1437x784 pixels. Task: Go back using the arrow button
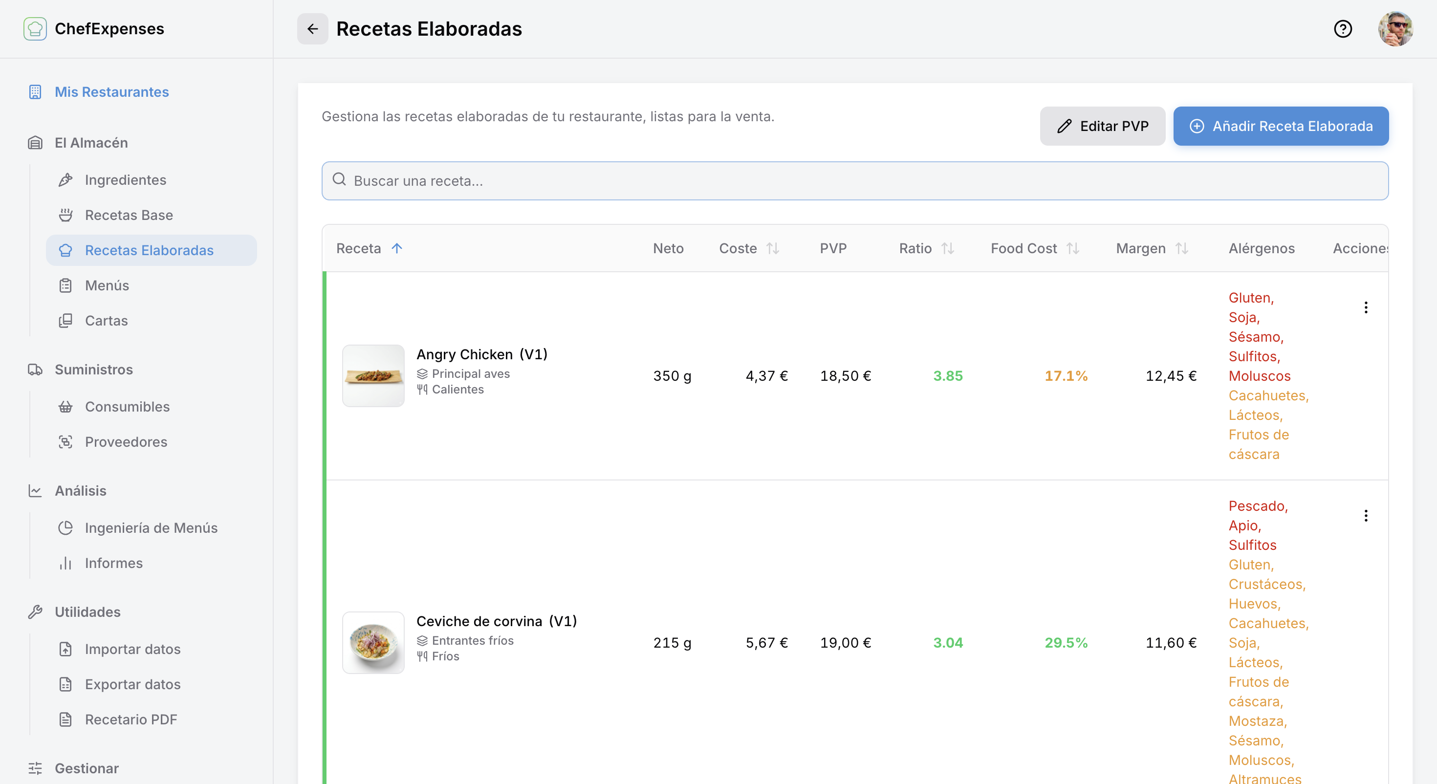pos(312,28)
